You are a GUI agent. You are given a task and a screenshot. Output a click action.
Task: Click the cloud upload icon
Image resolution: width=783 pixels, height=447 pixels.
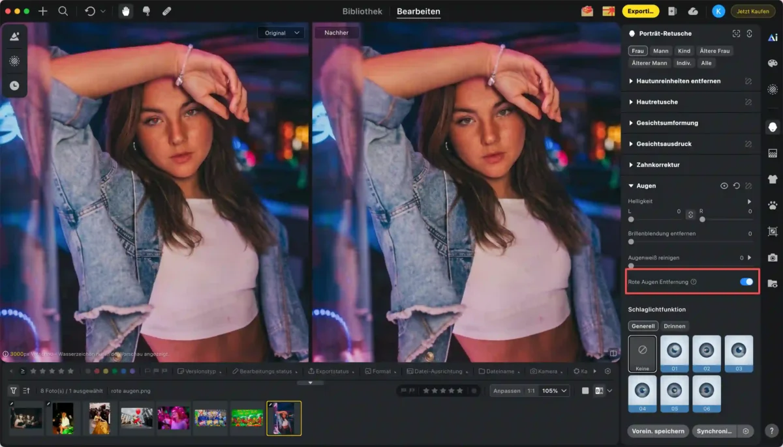[693, 11]
